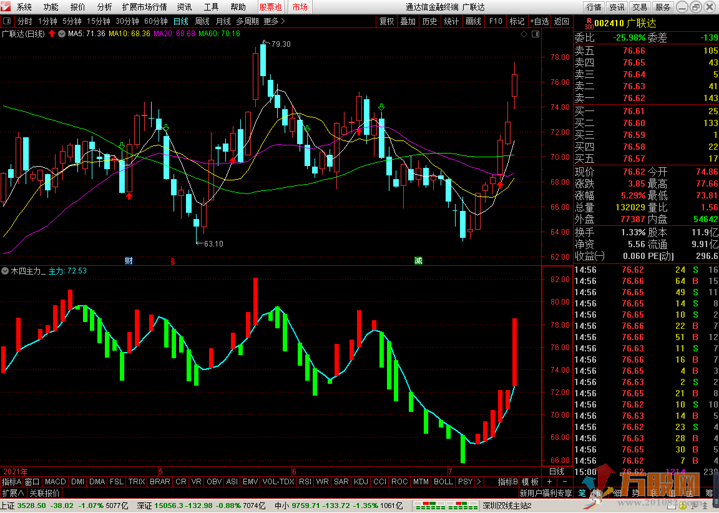Click the plus icon in indicator bar
The height and width of the screenshot is (513, 719).
tap(549, 482)
